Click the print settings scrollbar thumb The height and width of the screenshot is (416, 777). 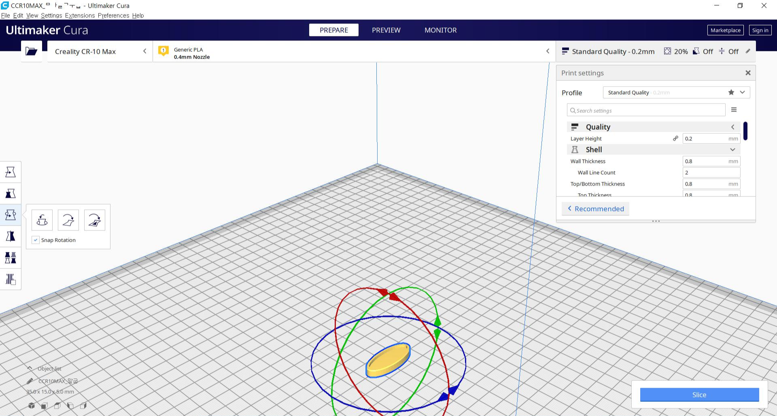tap(745, 131)
